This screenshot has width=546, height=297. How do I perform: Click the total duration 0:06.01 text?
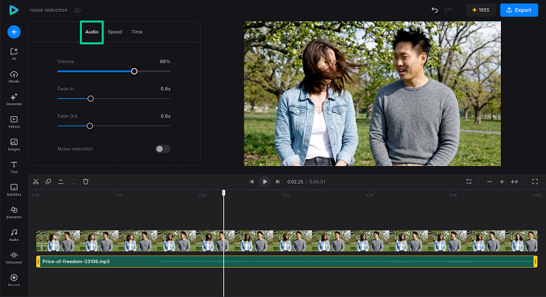point(317,182)
